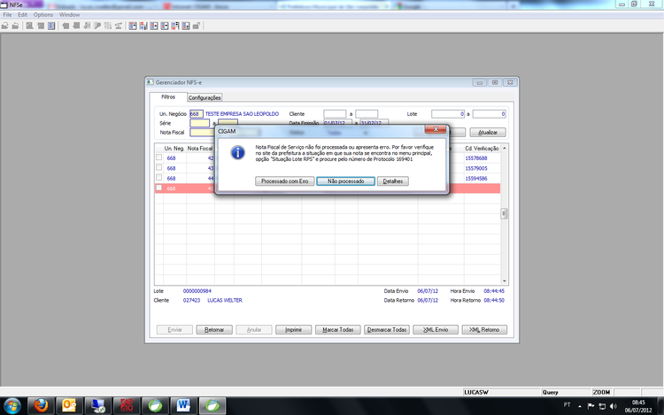Click the network computers taskbar icon
The width and height of the screenshot is (664, 415).
[97, 405]
